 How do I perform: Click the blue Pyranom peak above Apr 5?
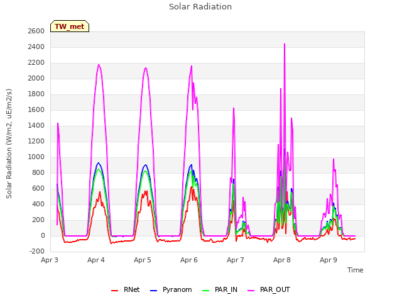[x=146, y=165]
